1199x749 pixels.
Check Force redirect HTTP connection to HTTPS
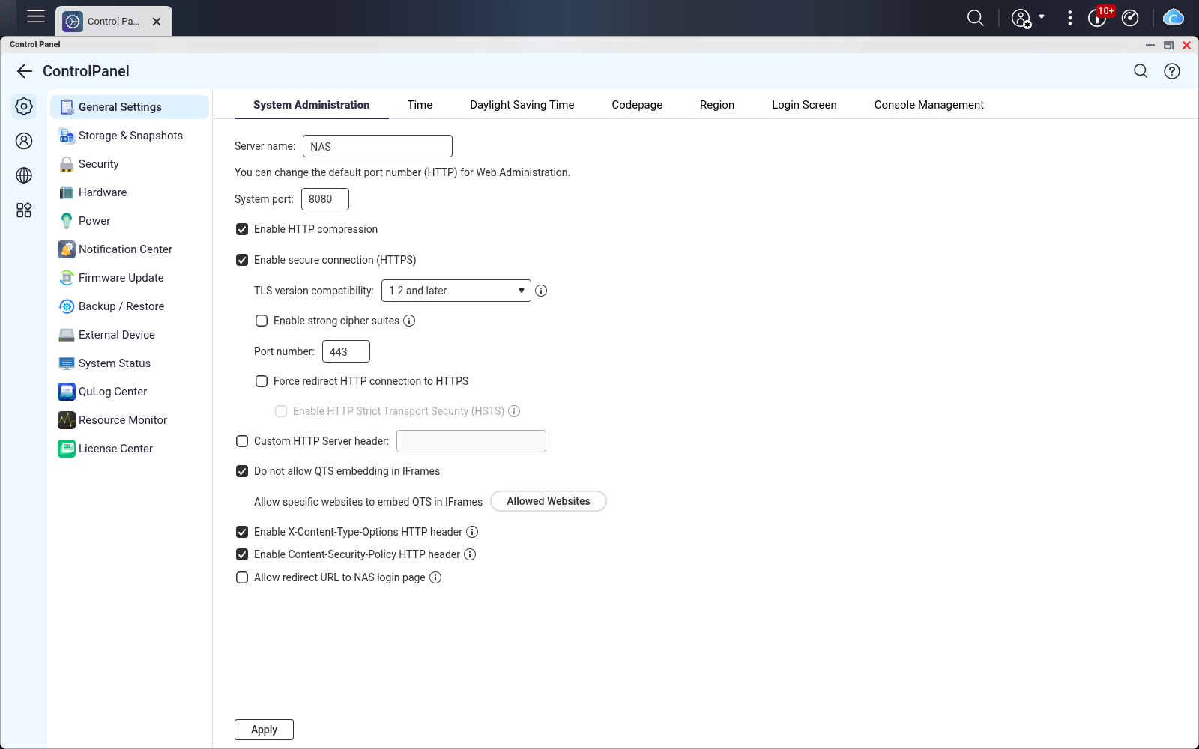(262, 381)
